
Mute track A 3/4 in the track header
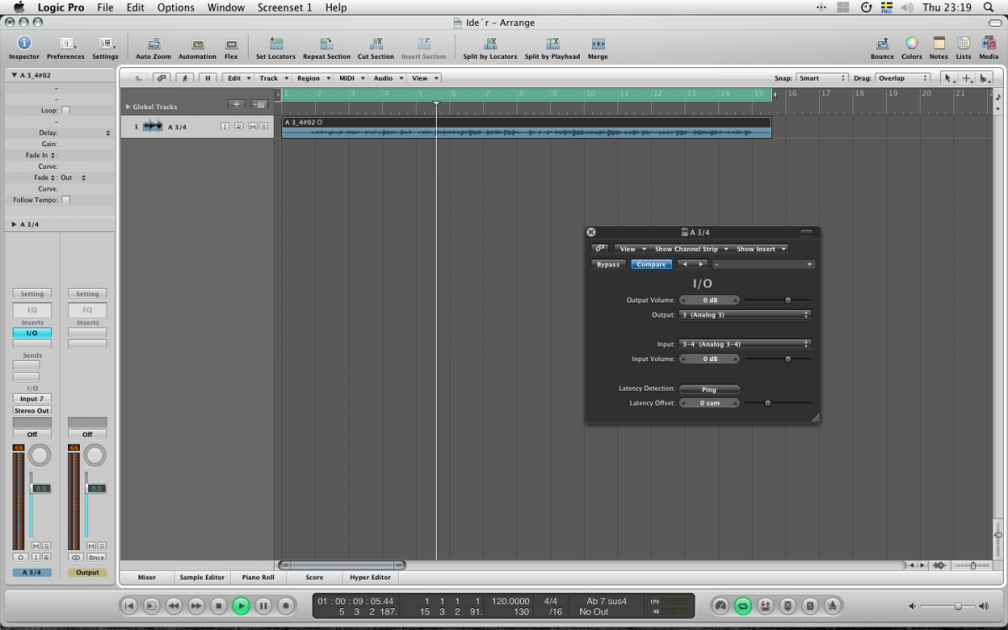(x=252, y=127)
